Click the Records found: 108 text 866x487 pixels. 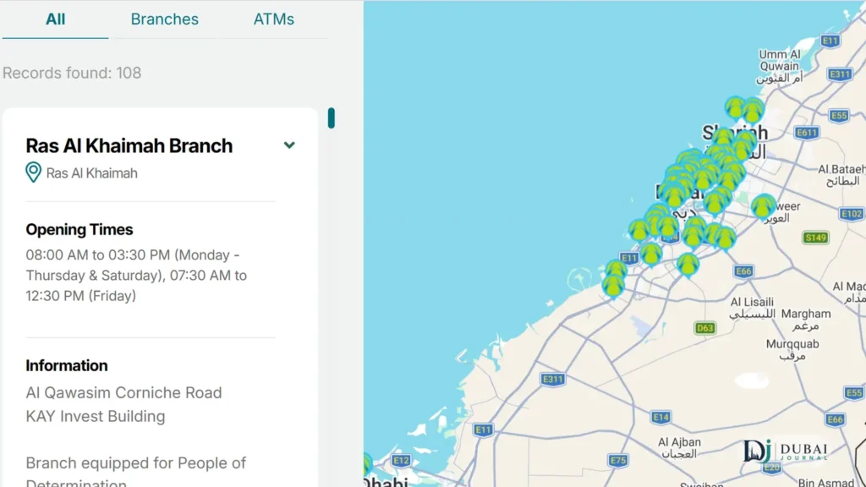(72, 73)
